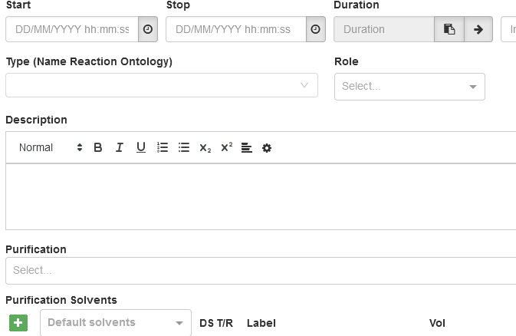516x336 pixels.
Task: Click the arrow button next to Duration
Action: [478, 29]
